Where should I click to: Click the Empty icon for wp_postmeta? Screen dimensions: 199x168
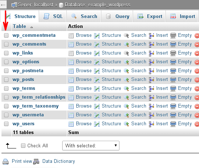click(173, 71)
